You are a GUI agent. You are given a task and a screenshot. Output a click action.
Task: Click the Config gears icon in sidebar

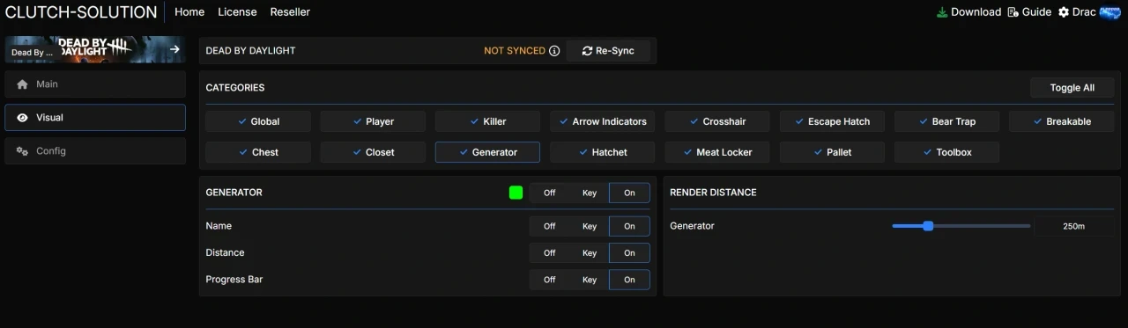pos(22,151)
